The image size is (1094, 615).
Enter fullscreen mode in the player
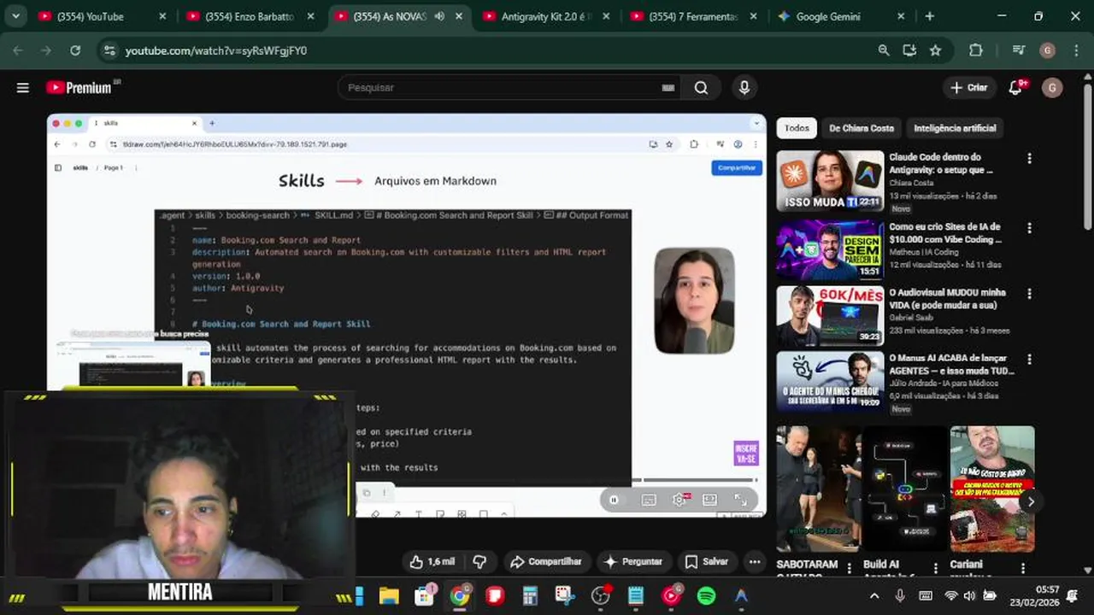[x=740, y=500]
